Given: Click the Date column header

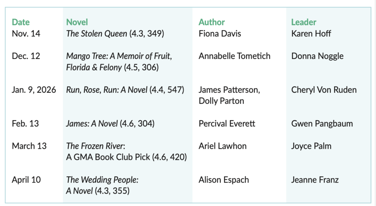Looking at the screenshot, I should 21,22.
